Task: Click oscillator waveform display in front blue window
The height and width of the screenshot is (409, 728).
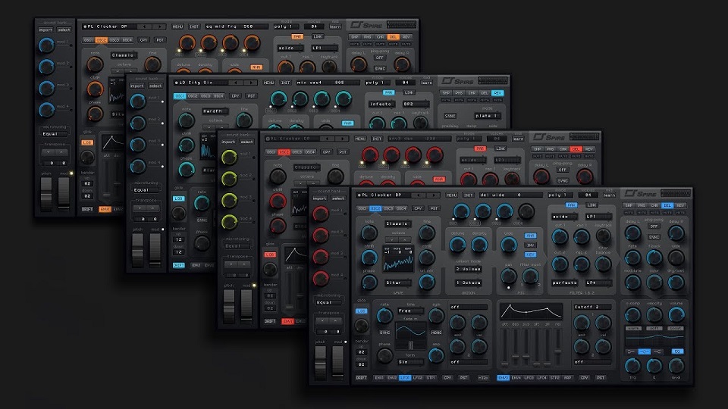Action: pos(398,260)
